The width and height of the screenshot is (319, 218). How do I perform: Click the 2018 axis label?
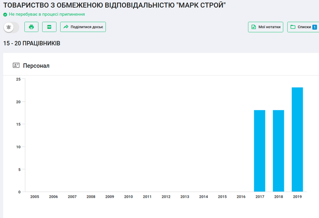tap(279, 197)
